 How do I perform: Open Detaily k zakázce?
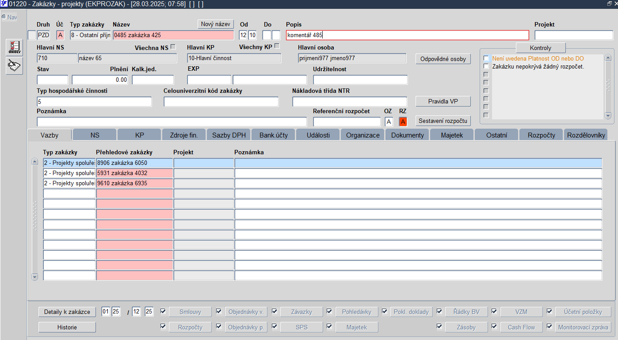click(67, 312)
